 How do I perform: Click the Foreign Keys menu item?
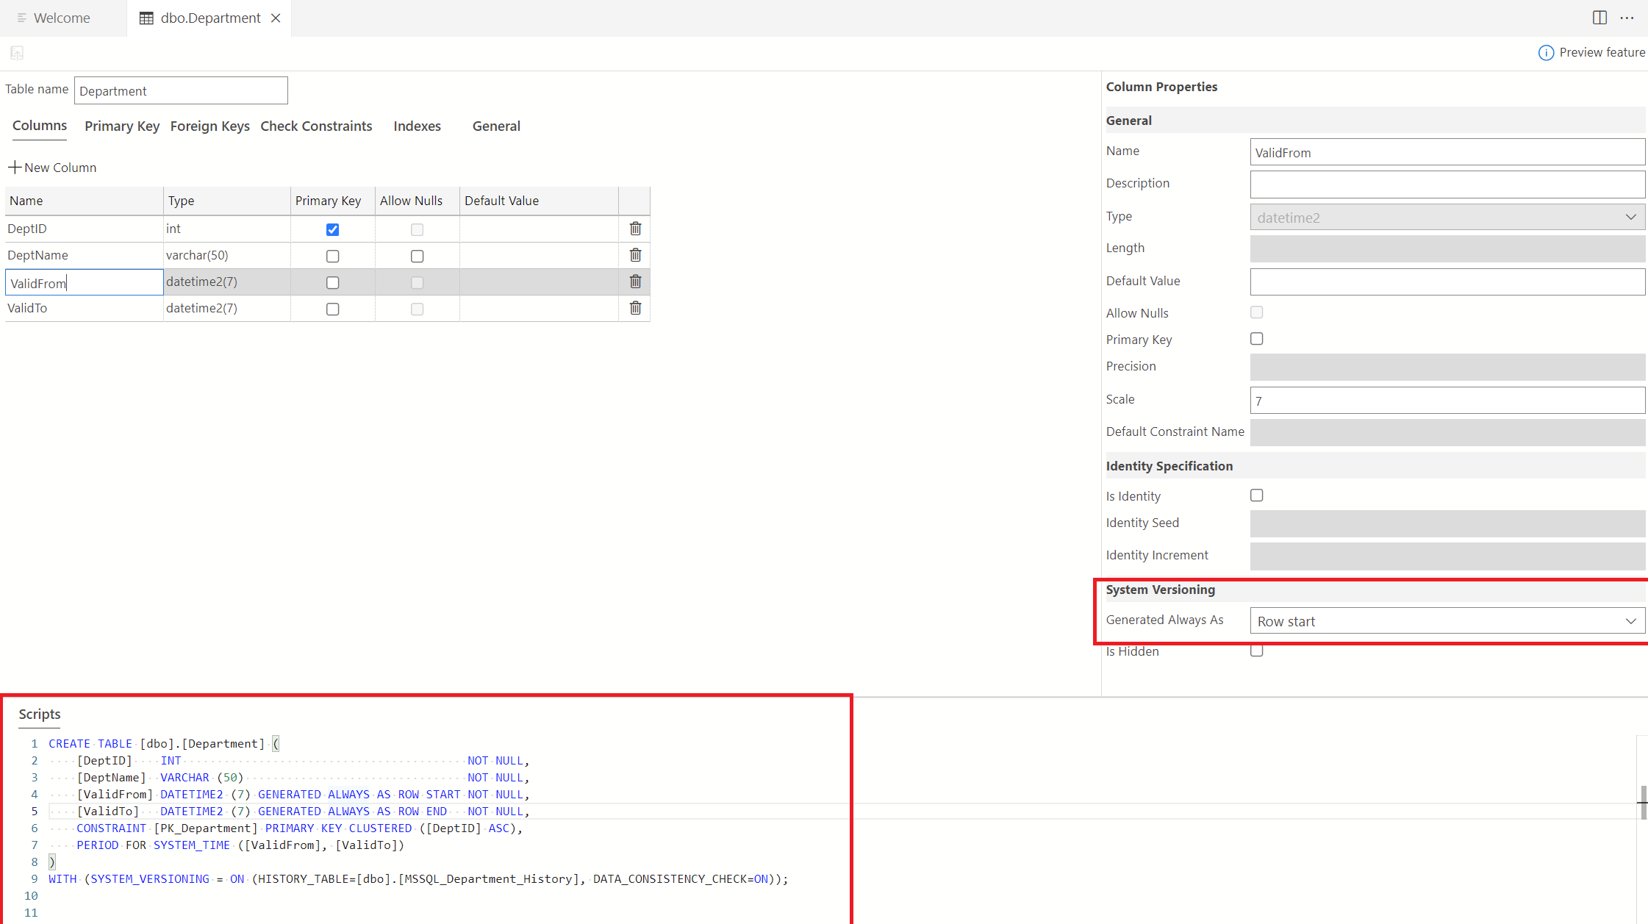210,126
